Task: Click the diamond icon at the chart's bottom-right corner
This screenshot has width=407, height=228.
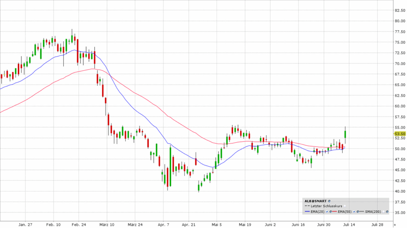Action: point(395,225)
